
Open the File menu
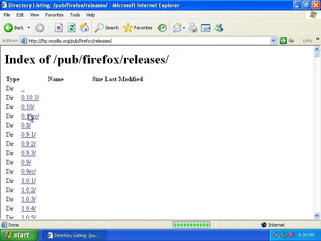[x=7, y=15]
